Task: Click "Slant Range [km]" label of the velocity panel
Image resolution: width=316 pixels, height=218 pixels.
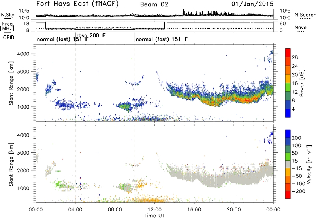Action: [11, 164]
